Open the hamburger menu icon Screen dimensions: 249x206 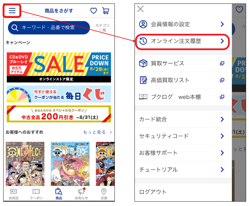12,11
